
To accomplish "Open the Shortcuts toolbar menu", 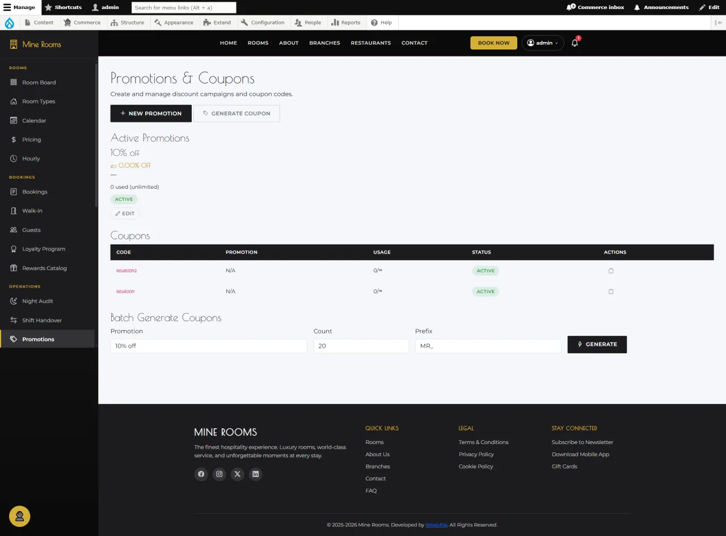I will point(63,7).
